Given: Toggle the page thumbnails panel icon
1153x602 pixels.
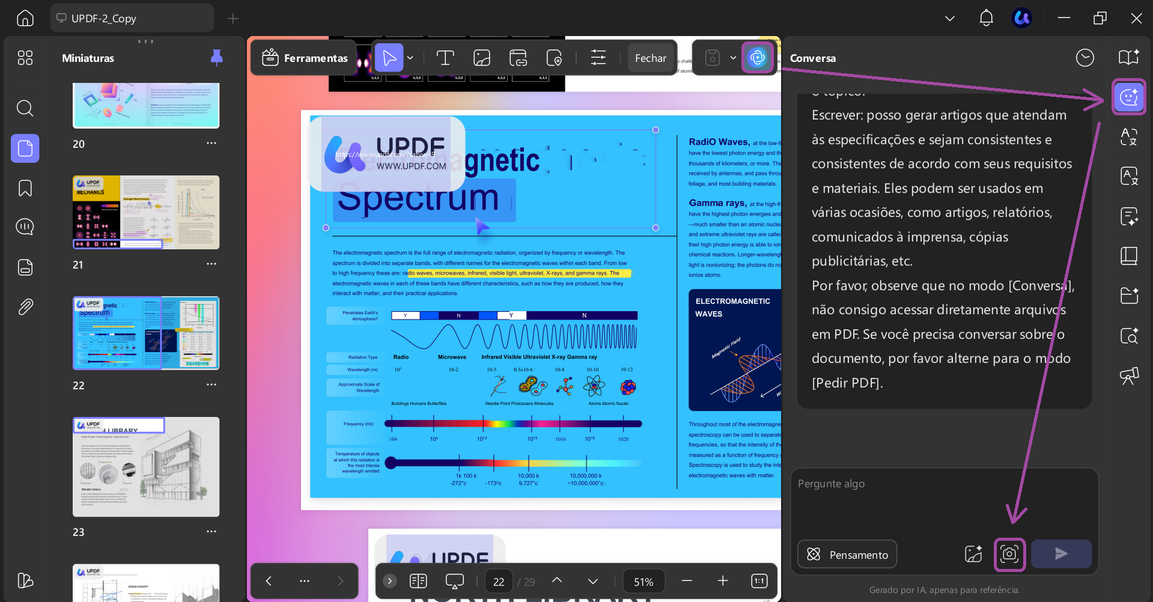Looking at the screenshot, I should (25, 148).
